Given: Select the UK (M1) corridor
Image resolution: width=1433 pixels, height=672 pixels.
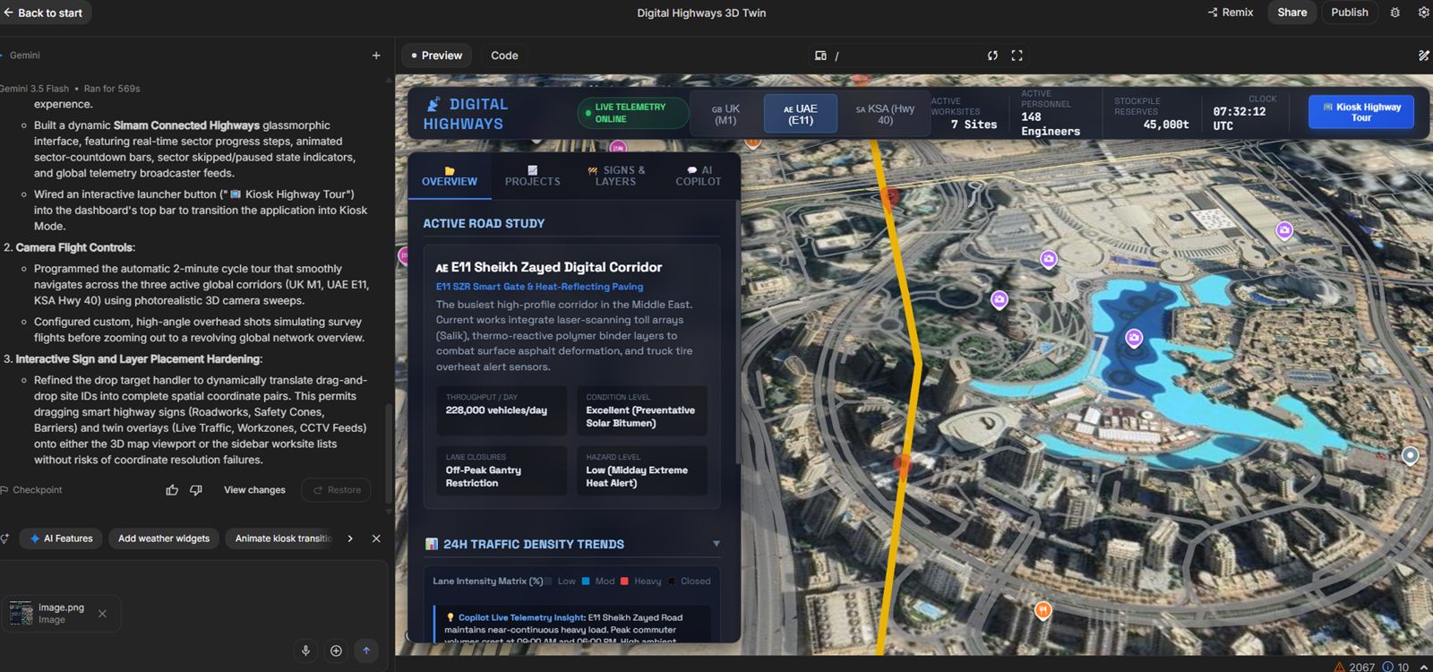Looking at the screenshot, I should pos(725,114).
